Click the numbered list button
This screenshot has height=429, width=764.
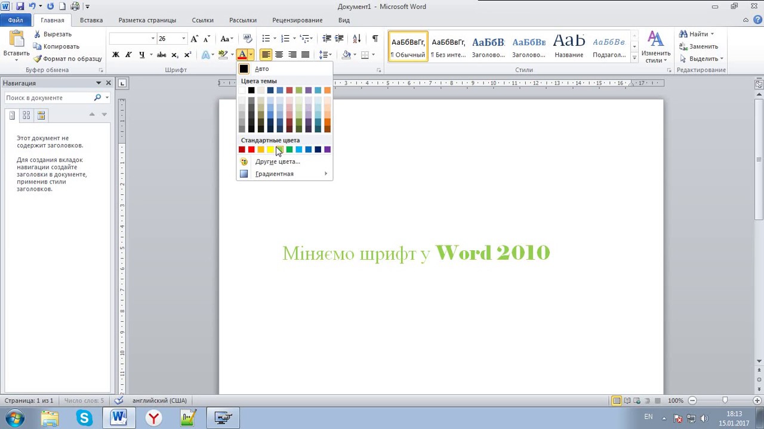(x=285, y=39)
